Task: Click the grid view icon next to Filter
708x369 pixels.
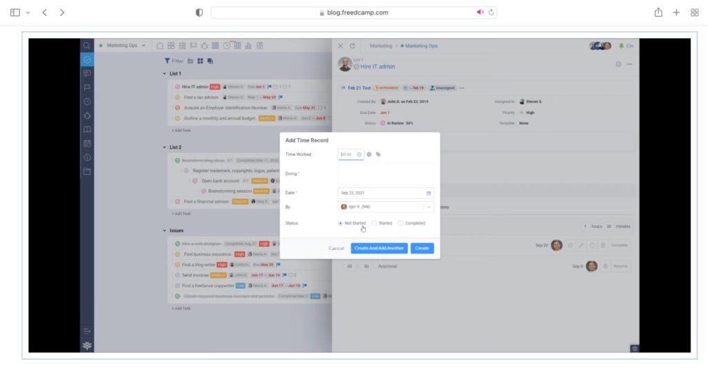Action: [x=200, y=61]
